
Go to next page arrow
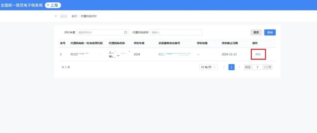point(239,67)
